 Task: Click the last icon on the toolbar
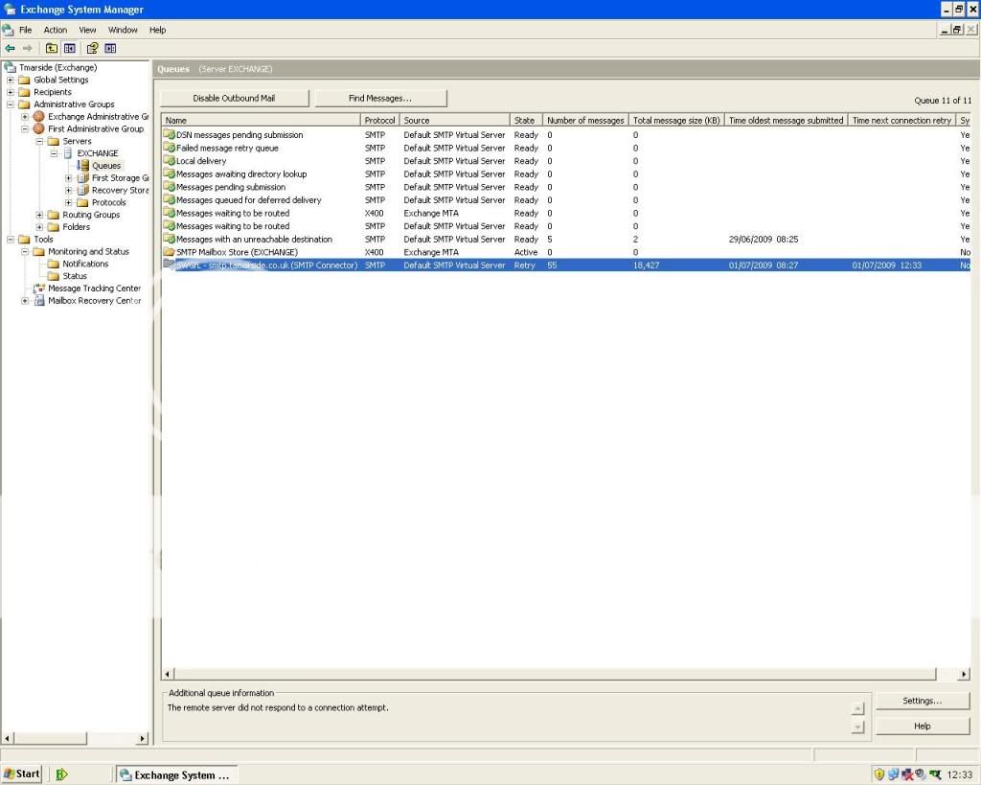pos(110,48)
